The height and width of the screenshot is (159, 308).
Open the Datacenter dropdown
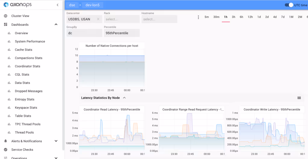pyautogui.click(x=85, y=19)
